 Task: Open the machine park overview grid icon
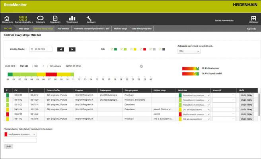pyautogui.click(x=23, y=18)
